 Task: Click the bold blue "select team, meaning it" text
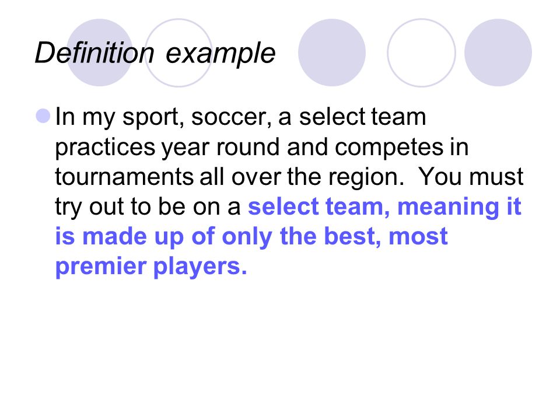384,206
